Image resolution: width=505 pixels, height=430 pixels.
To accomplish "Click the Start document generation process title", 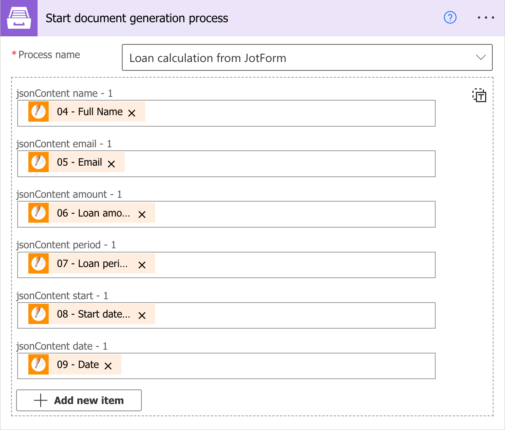I will pos(137,18).
